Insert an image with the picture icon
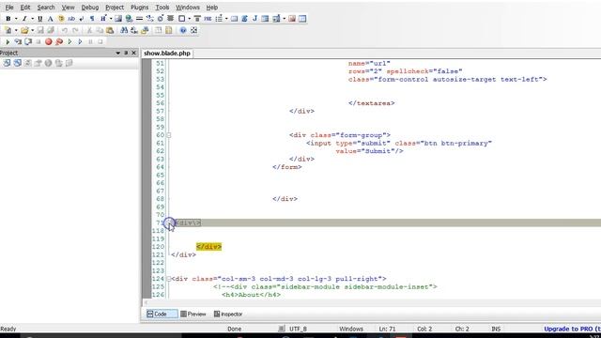 (x=118, y=19)
